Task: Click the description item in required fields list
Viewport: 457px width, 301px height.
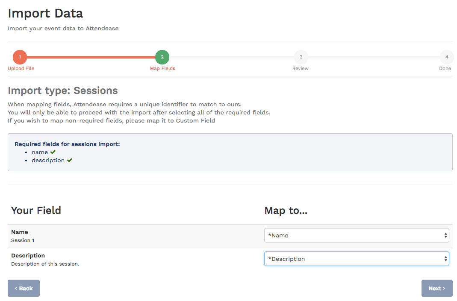Action: point(48,160)
